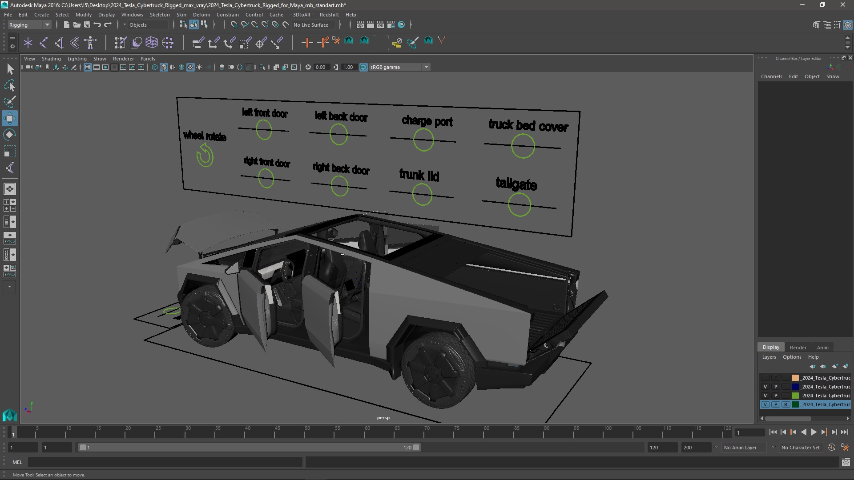The width and height of the screenshot is (854, 480).
Task: Click the orange layer color swatch
Action: 795,378
